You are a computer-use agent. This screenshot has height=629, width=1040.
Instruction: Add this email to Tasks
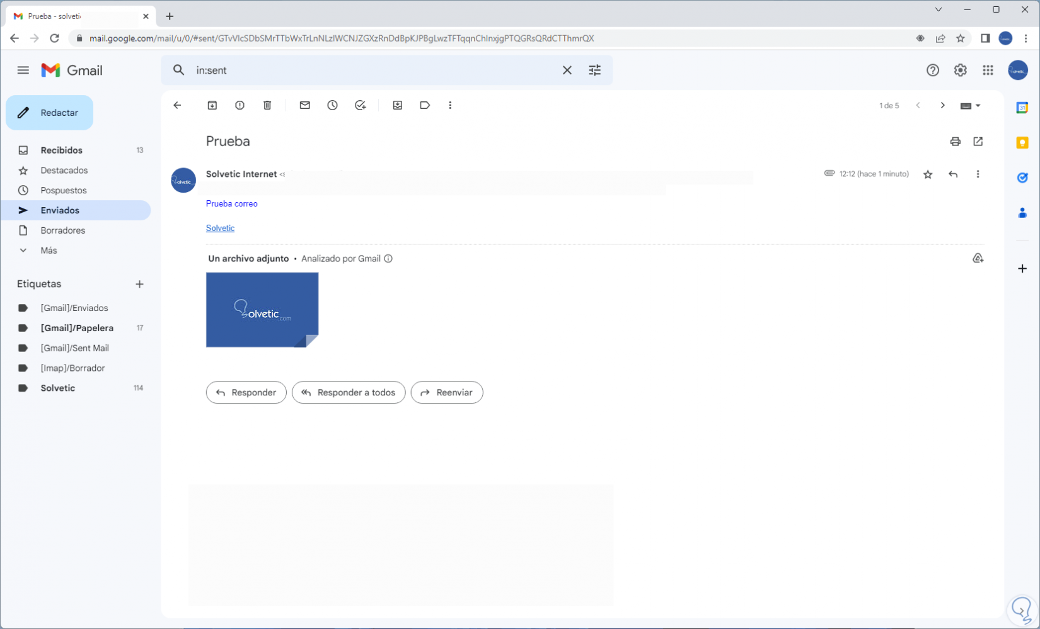click(360, 105)
